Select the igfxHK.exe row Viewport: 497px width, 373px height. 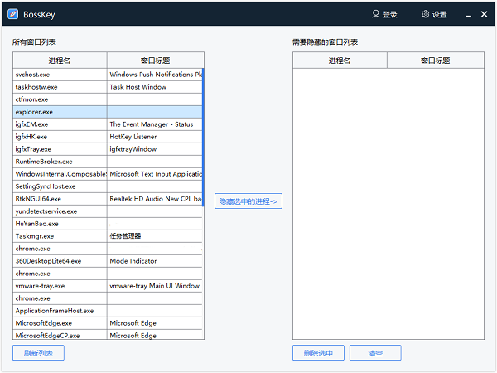108,137
